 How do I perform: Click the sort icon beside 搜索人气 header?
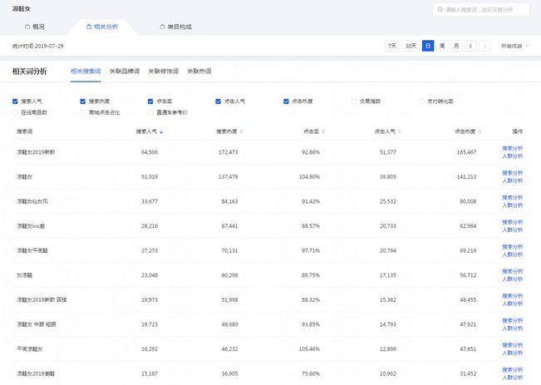coord(161,131)
